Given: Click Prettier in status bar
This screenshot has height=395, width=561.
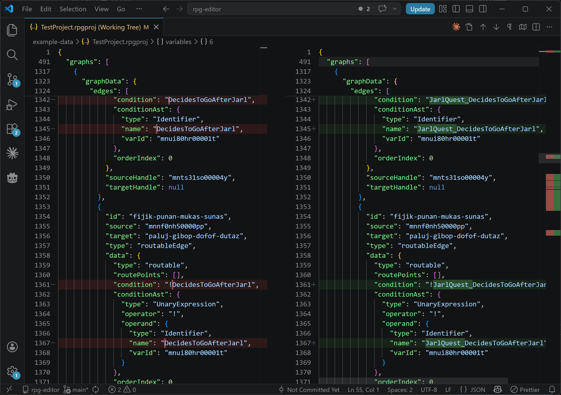Looking at the screenshot, I should 525,390.
